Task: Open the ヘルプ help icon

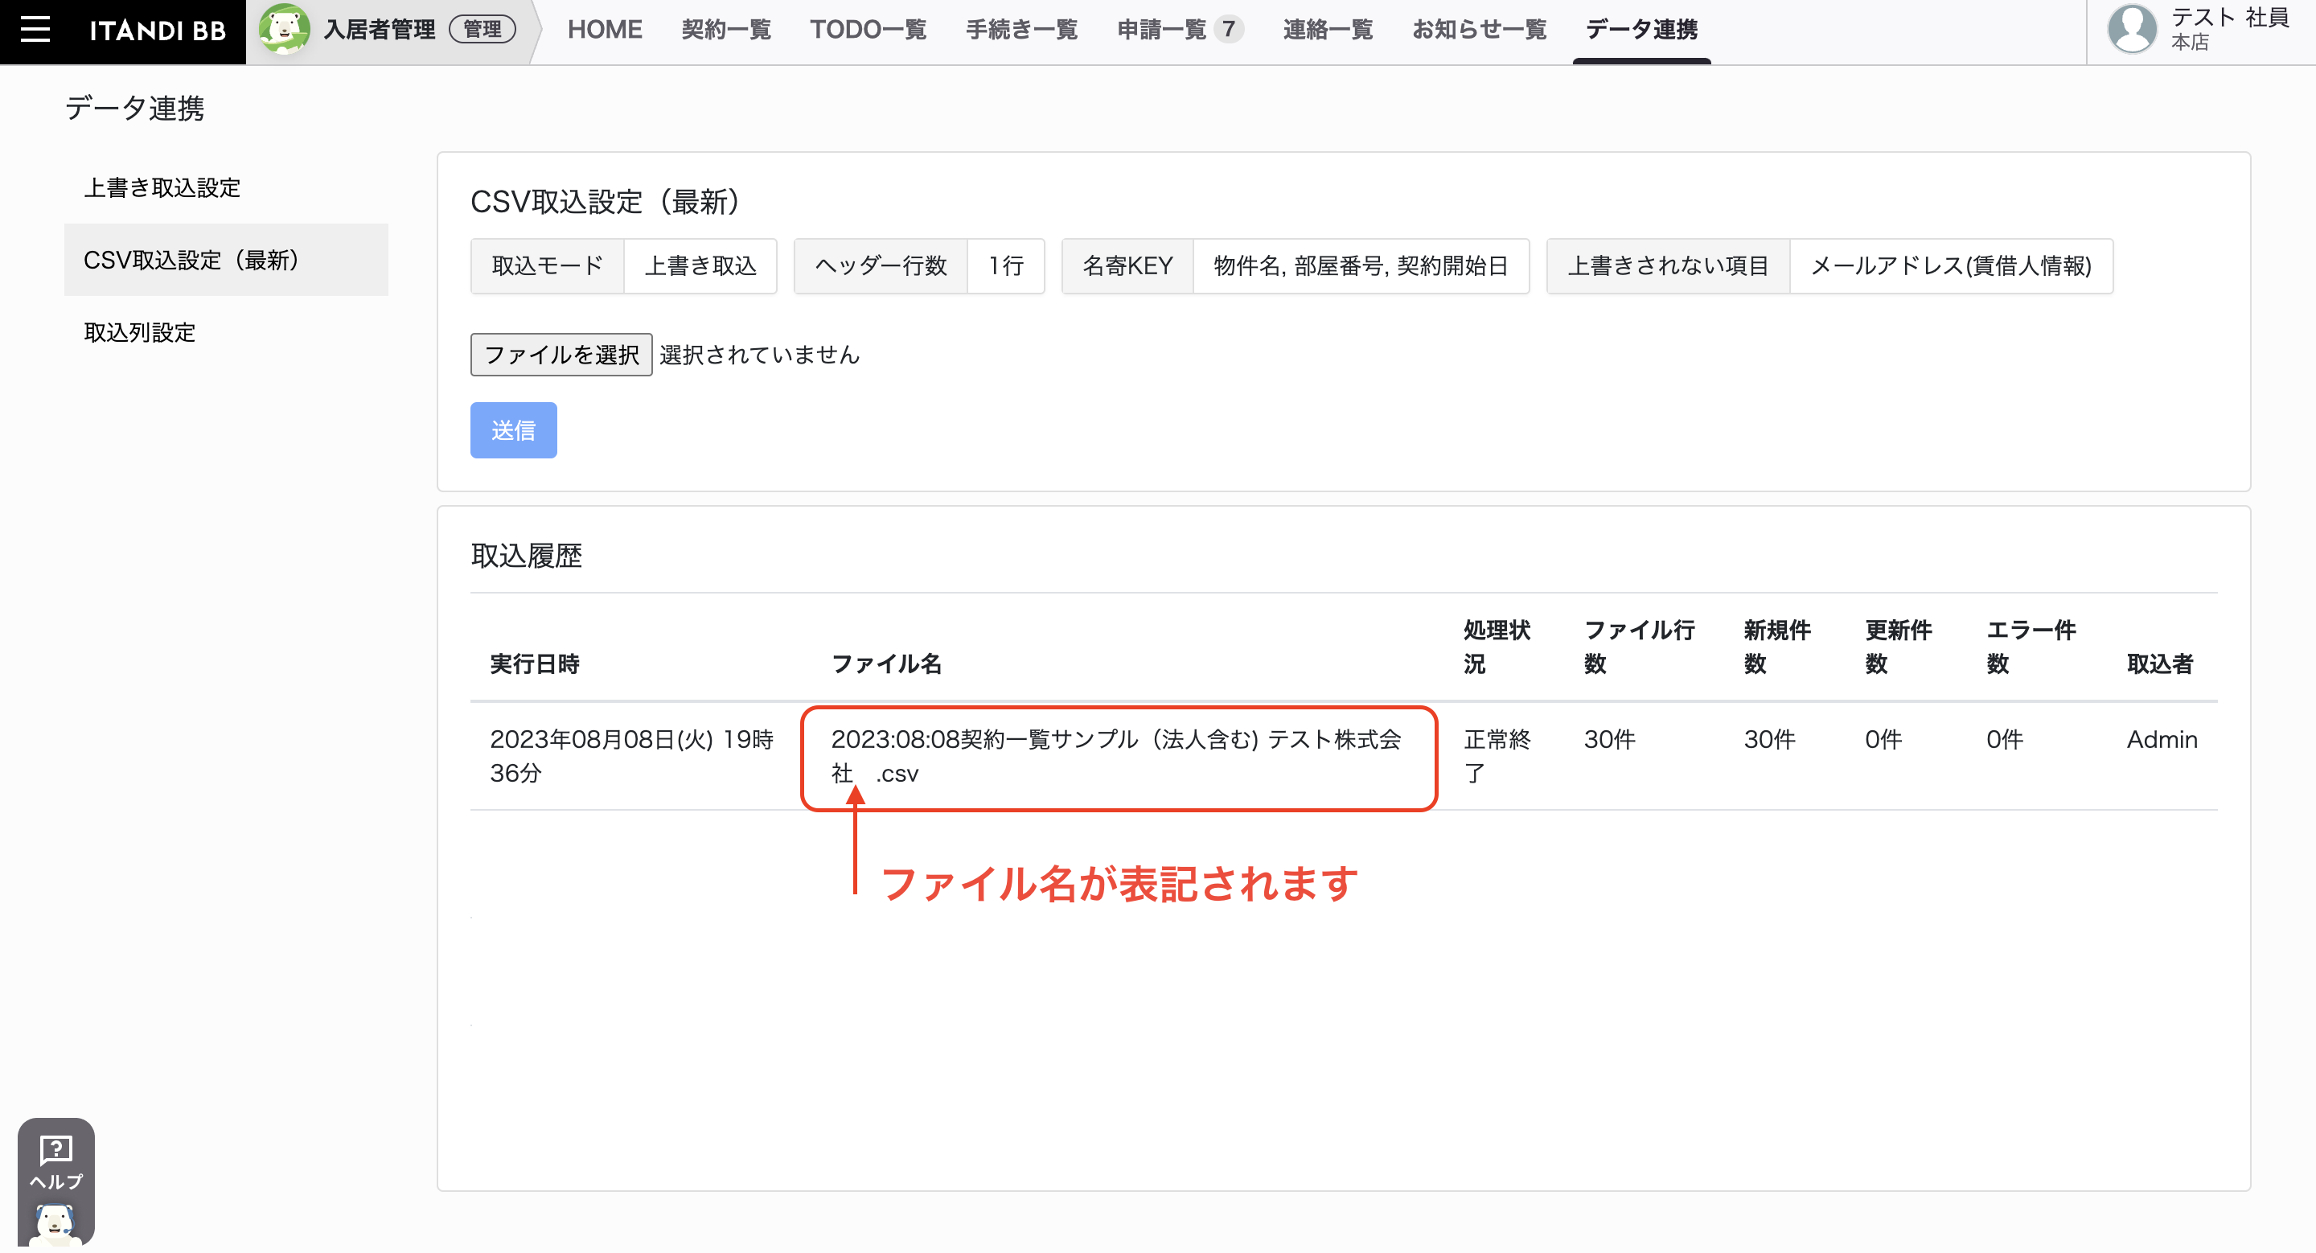Action: point(55,1181)
